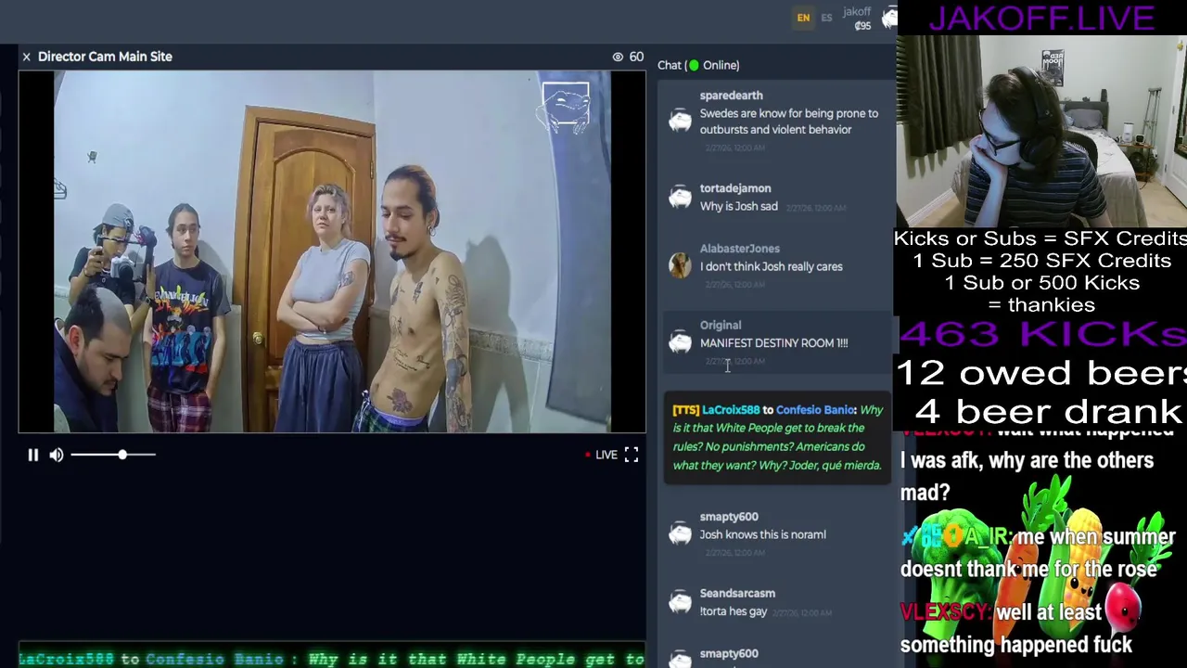Mute the video speaker icon
1187x668 pixels.
57,455
